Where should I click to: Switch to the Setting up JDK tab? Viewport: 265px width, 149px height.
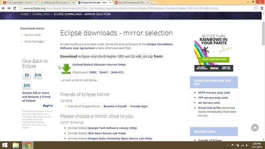click(x=57, y=2)
